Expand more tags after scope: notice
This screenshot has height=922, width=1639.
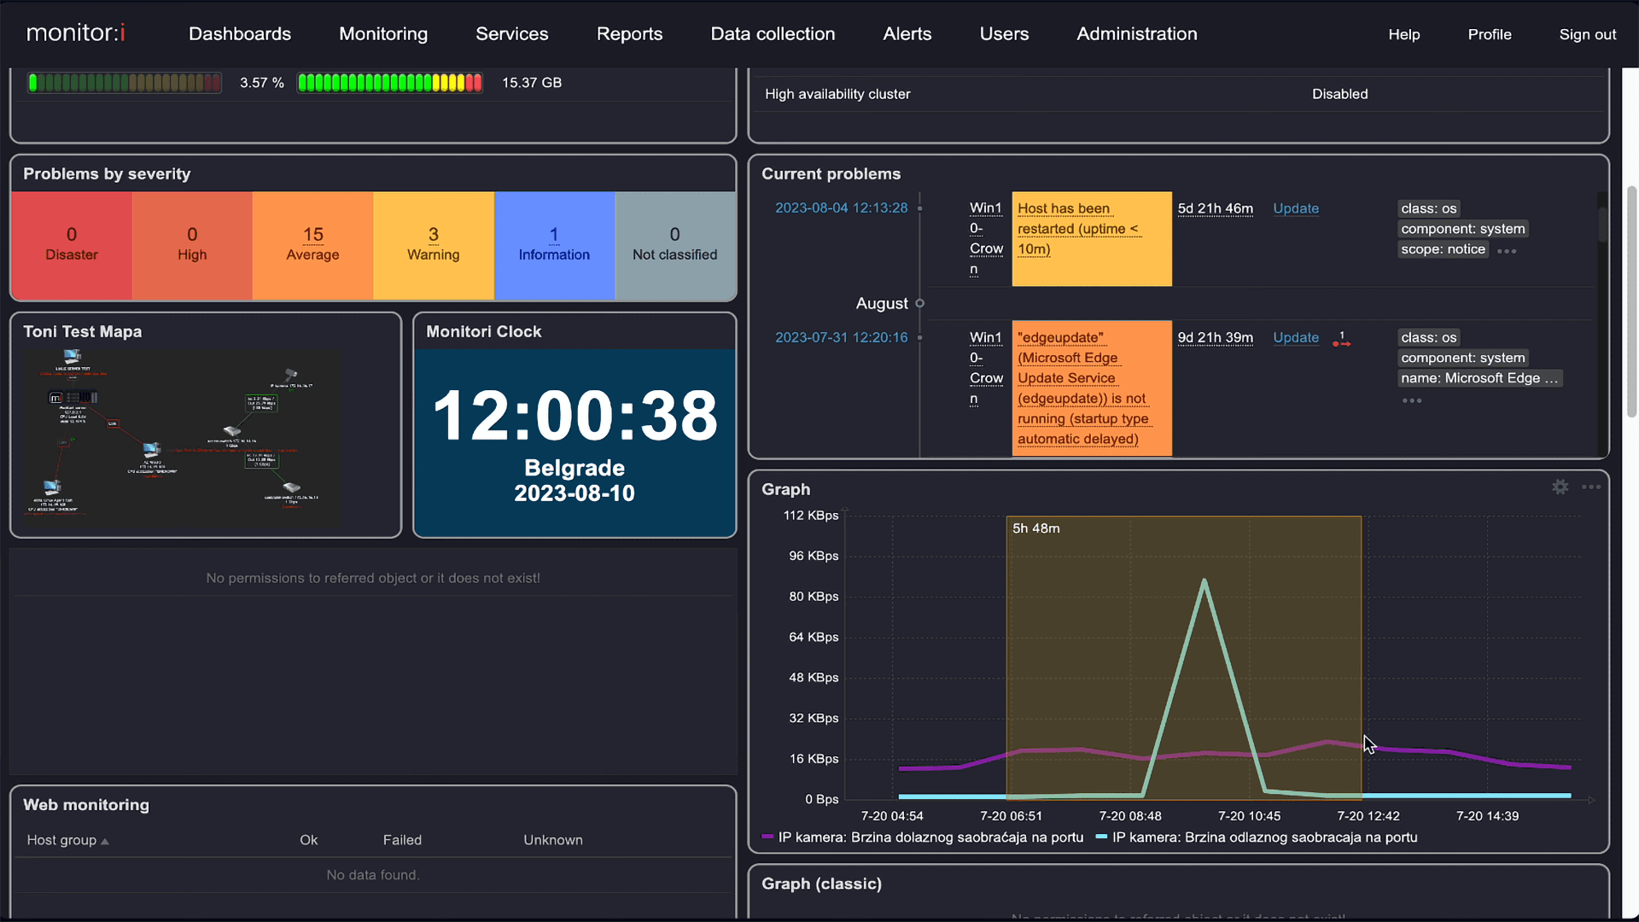pos(1507,251)
